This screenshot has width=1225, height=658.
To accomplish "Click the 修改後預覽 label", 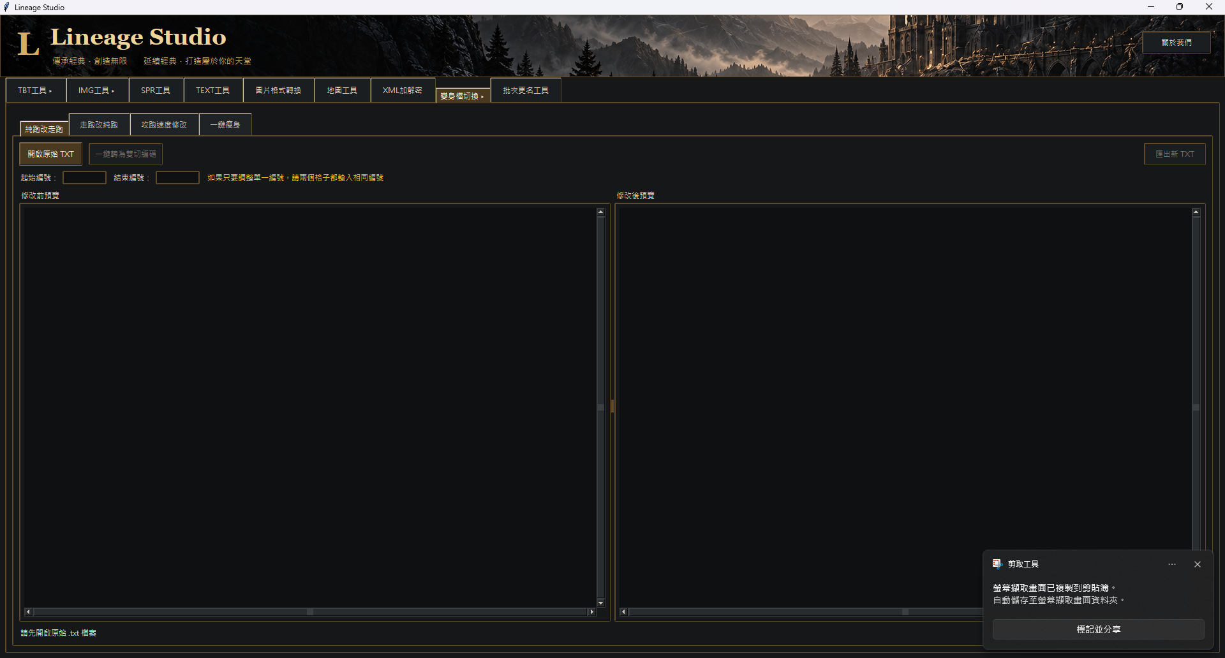I will [x=635, y=196].
